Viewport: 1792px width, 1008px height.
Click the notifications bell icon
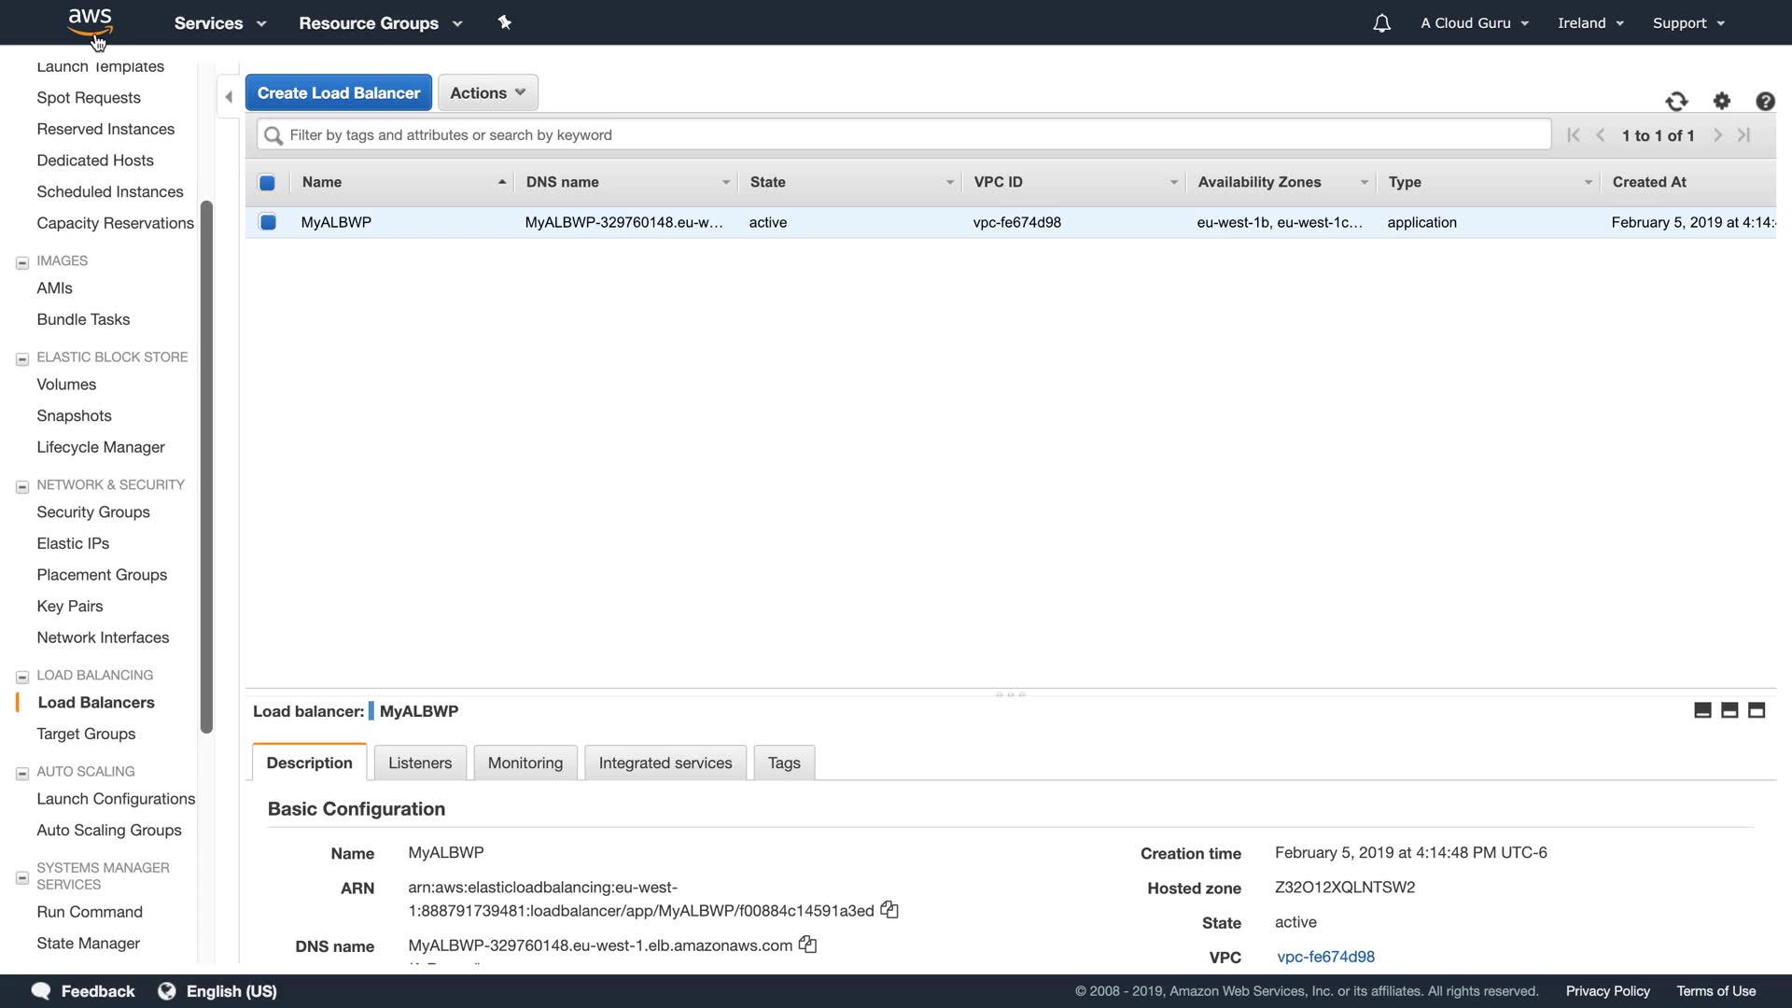[x=1381, y=23]
